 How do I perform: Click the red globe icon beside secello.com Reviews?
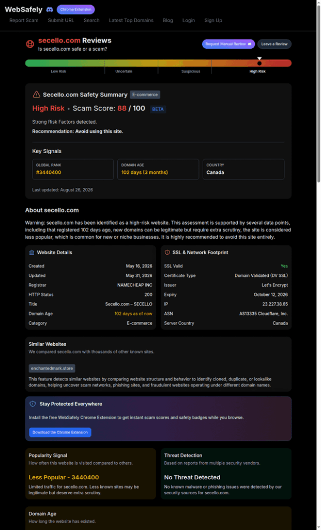[30, 44]
